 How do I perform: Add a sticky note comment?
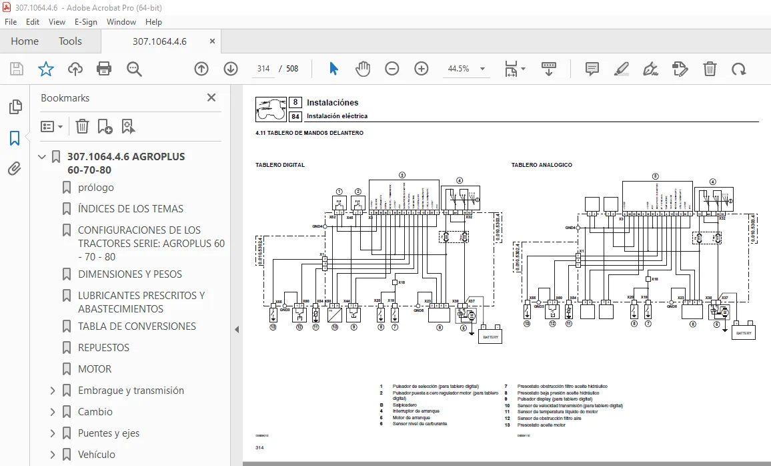pos(592,69)
